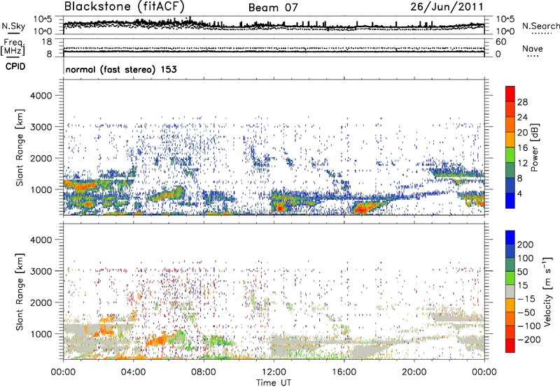Click the 'Time UT' axis title
This screenshot has width=560, height=387.
(x=274, y=382)
